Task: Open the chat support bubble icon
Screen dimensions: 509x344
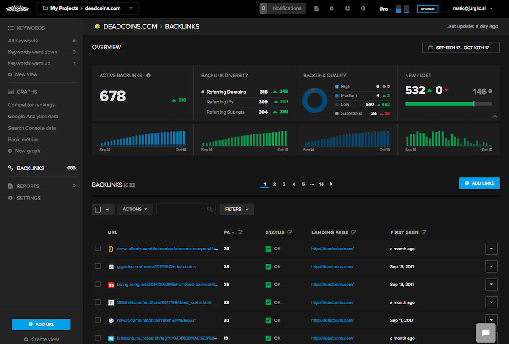Action: (486, 333)
